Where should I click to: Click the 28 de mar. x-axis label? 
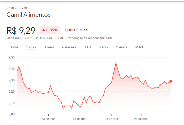[x=141, y=119]
